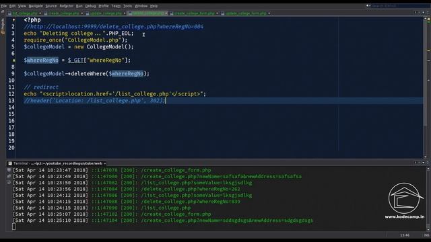Open the Help menu
Screen dimensions: 431x242
[x=154, y=6]
